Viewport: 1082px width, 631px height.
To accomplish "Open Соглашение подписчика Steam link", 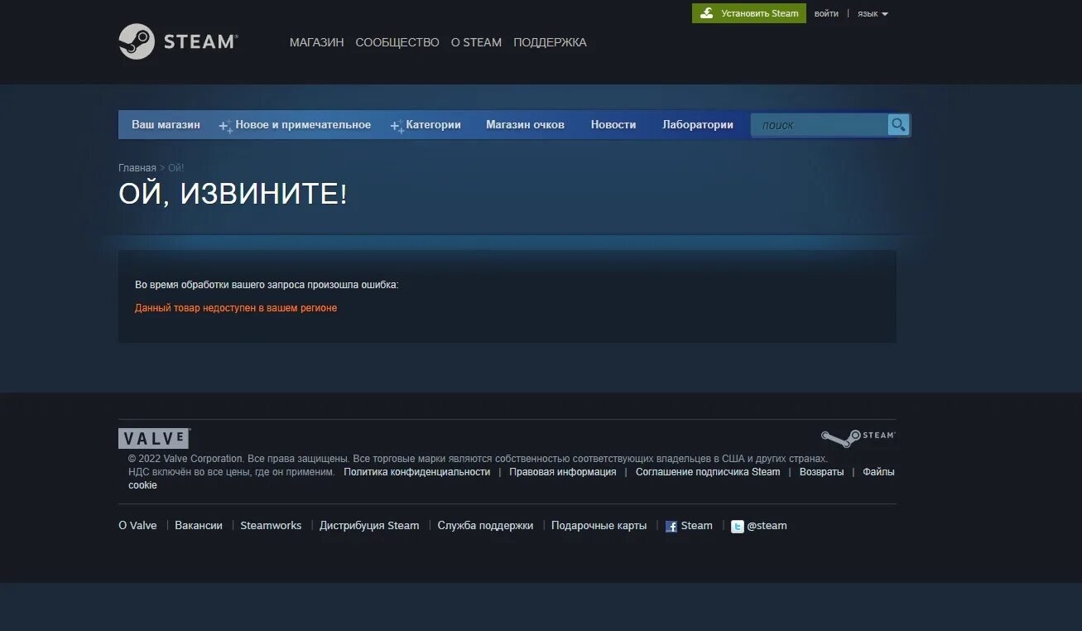I will tap(708, 472).
